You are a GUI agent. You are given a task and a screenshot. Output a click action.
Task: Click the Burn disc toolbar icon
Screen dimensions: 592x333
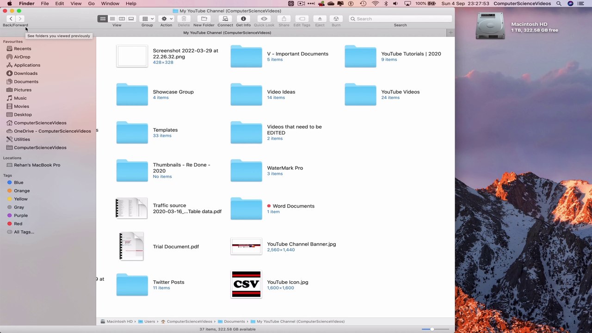[x=336, y=18]
